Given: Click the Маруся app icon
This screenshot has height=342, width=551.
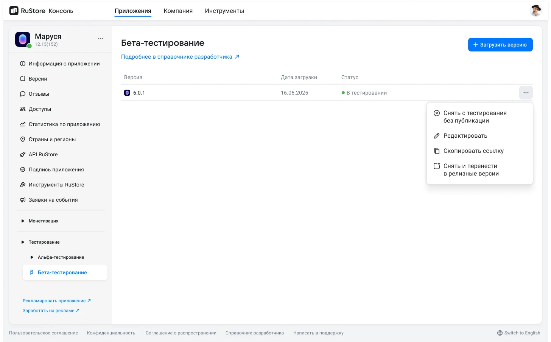Looking at the screenshot, I should tap(23, 39).
